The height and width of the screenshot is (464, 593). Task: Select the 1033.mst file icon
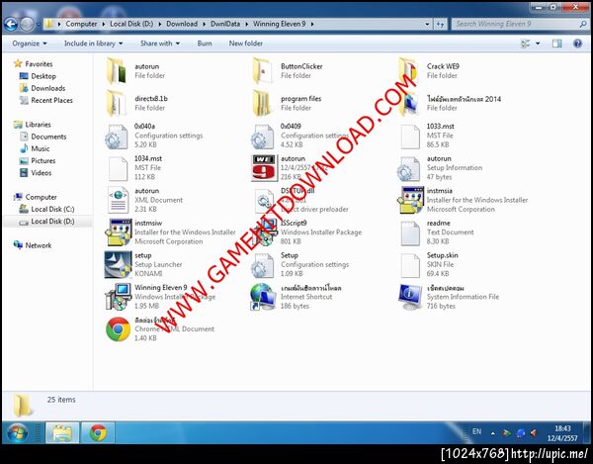[x=410, y=136]
